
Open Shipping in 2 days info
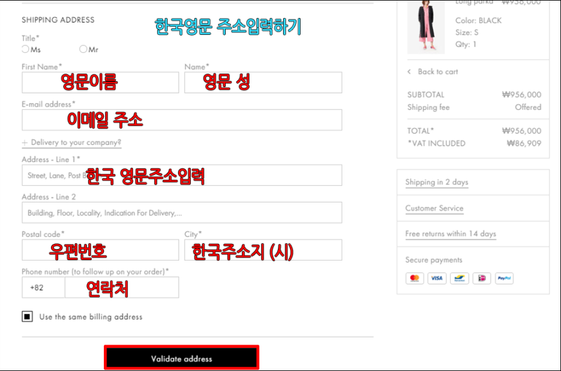[x=437, y=183]
